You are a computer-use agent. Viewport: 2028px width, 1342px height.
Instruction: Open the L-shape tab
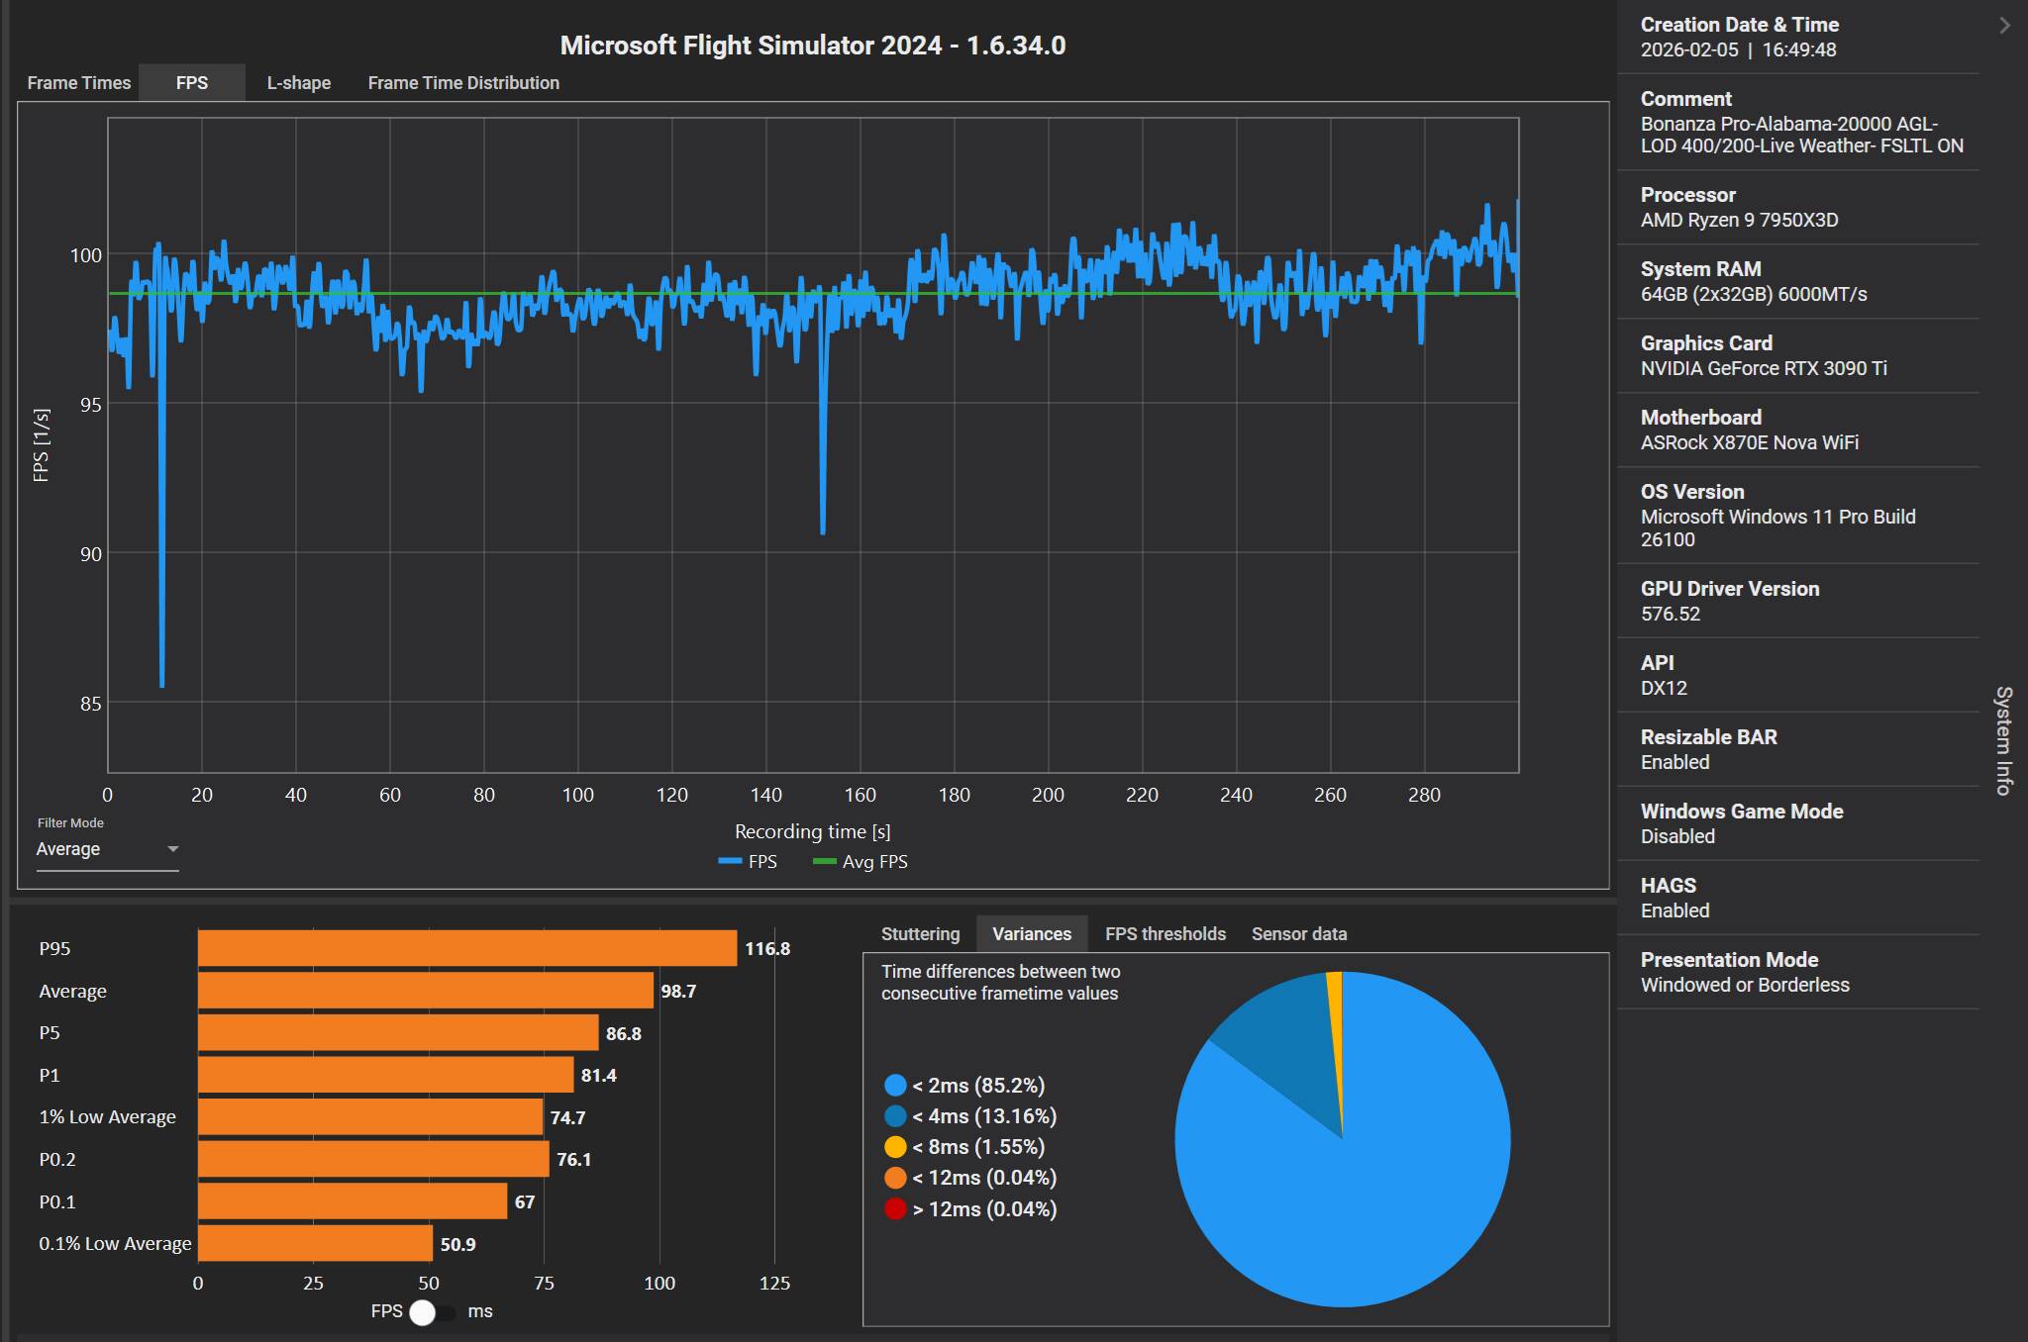click(298, 83)
